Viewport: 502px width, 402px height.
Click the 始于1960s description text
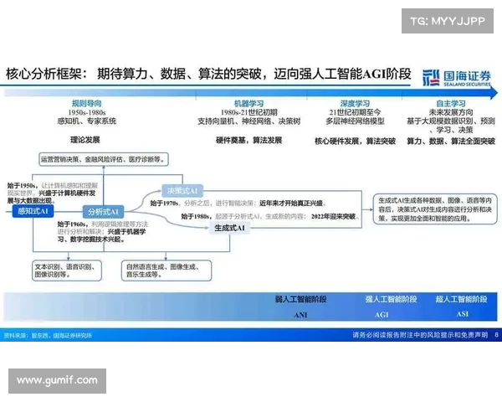coord(102,231)
